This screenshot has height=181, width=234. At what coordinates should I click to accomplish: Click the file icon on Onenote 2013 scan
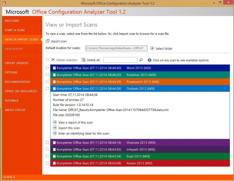[54, 143]
